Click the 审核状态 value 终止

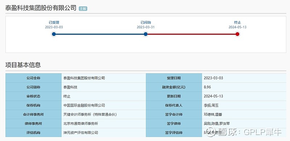pyautogui.click(x=67, y=96)
